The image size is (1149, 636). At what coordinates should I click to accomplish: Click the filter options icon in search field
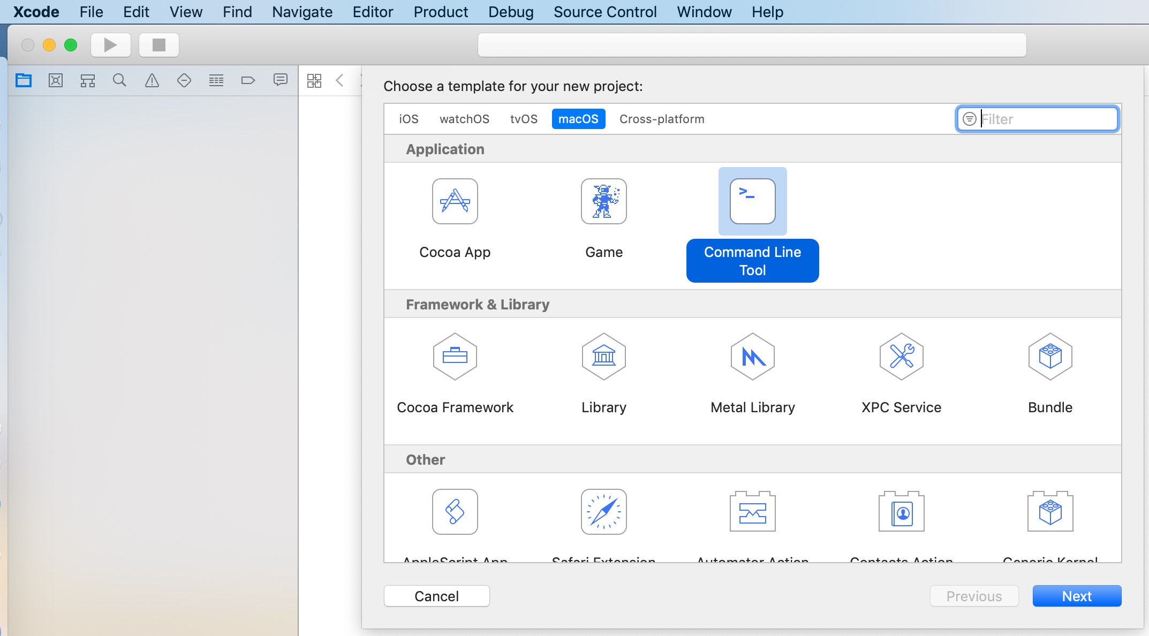coord(970,119)
